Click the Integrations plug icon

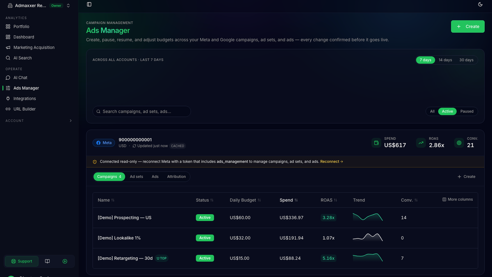[x=8, y=98]
